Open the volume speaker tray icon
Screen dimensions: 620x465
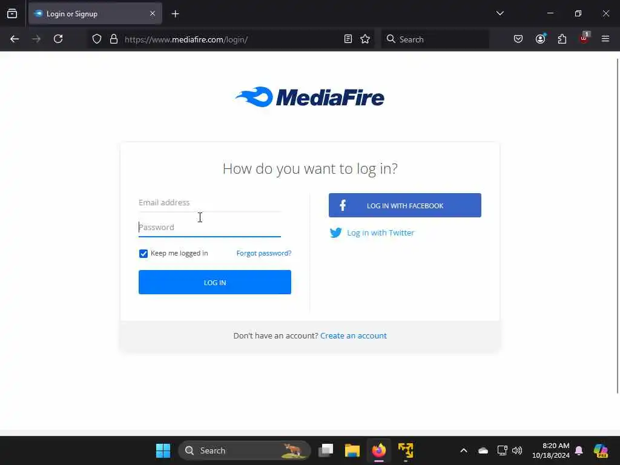(x=517, y=450)
